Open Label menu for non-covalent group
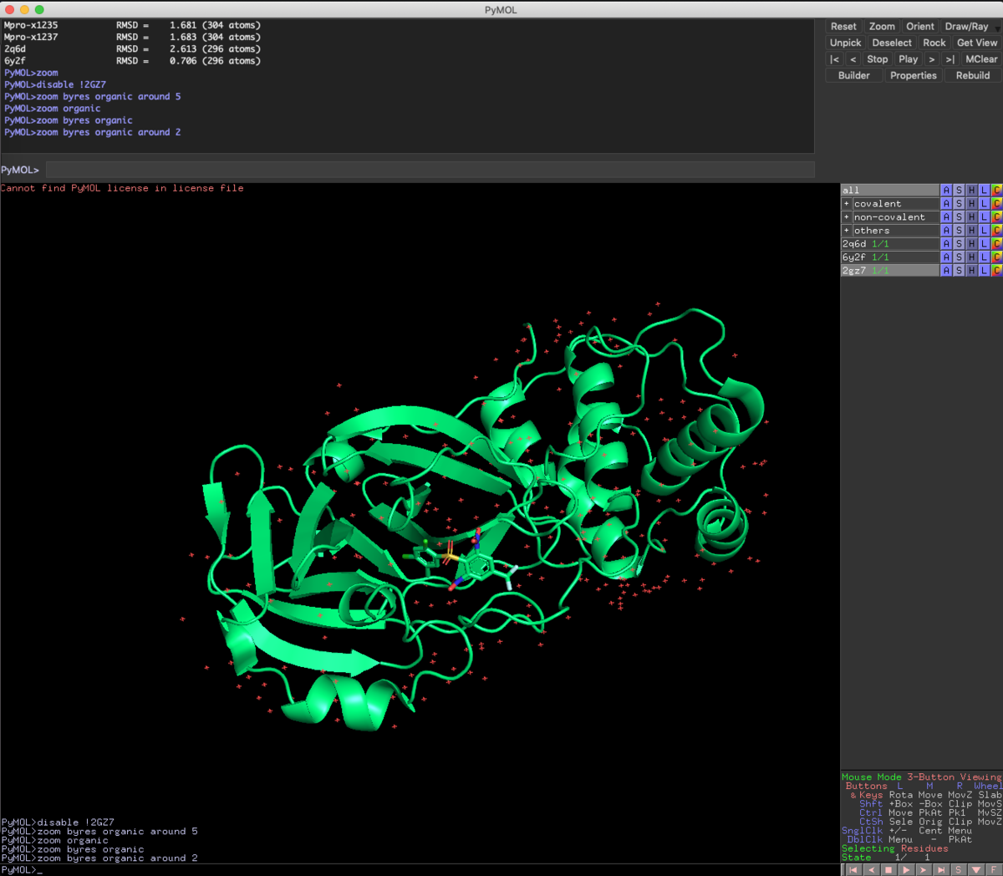This screenshot has width=1003, height=876. pyautogui.click(x=984, y=217)
